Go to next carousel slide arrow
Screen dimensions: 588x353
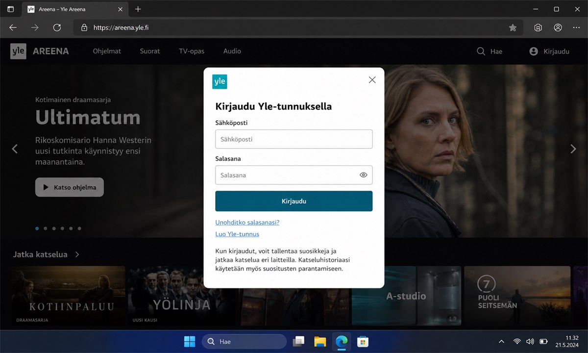click(573, 149)
